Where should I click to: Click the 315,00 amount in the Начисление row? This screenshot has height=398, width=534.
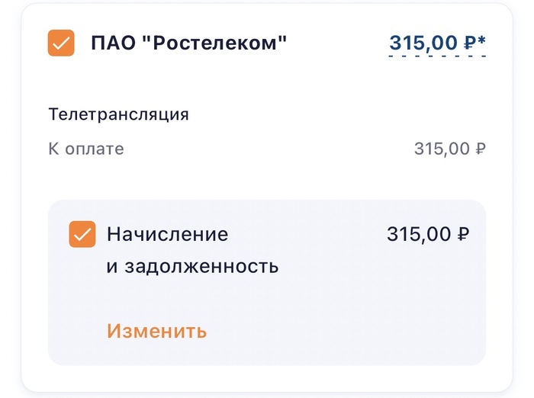point(419,234)
